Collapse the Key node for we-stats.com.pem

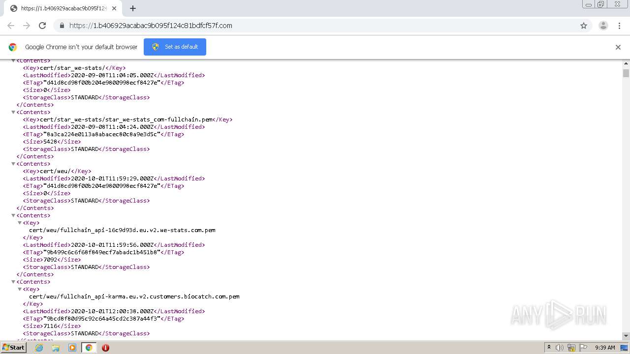pos(20,223)
